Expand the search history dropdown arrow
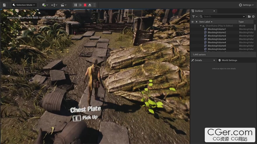Image resolution: width=257 pixels, height=144 pixels. [x=244, y=17]
